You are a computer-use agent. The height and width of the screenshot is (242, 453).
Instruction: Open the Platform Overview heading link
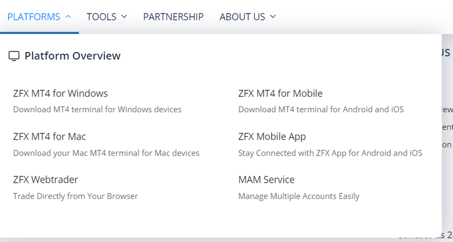(72, 55)
